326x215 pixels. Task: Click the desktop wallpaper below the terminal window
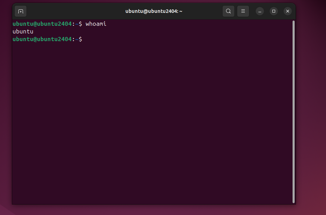(153, 210)
